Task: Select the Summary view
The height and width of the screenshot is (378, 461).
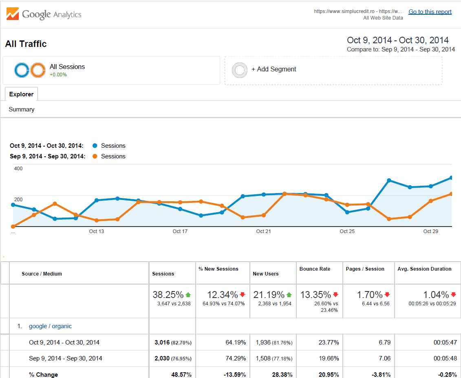Action: click(21, 109)
